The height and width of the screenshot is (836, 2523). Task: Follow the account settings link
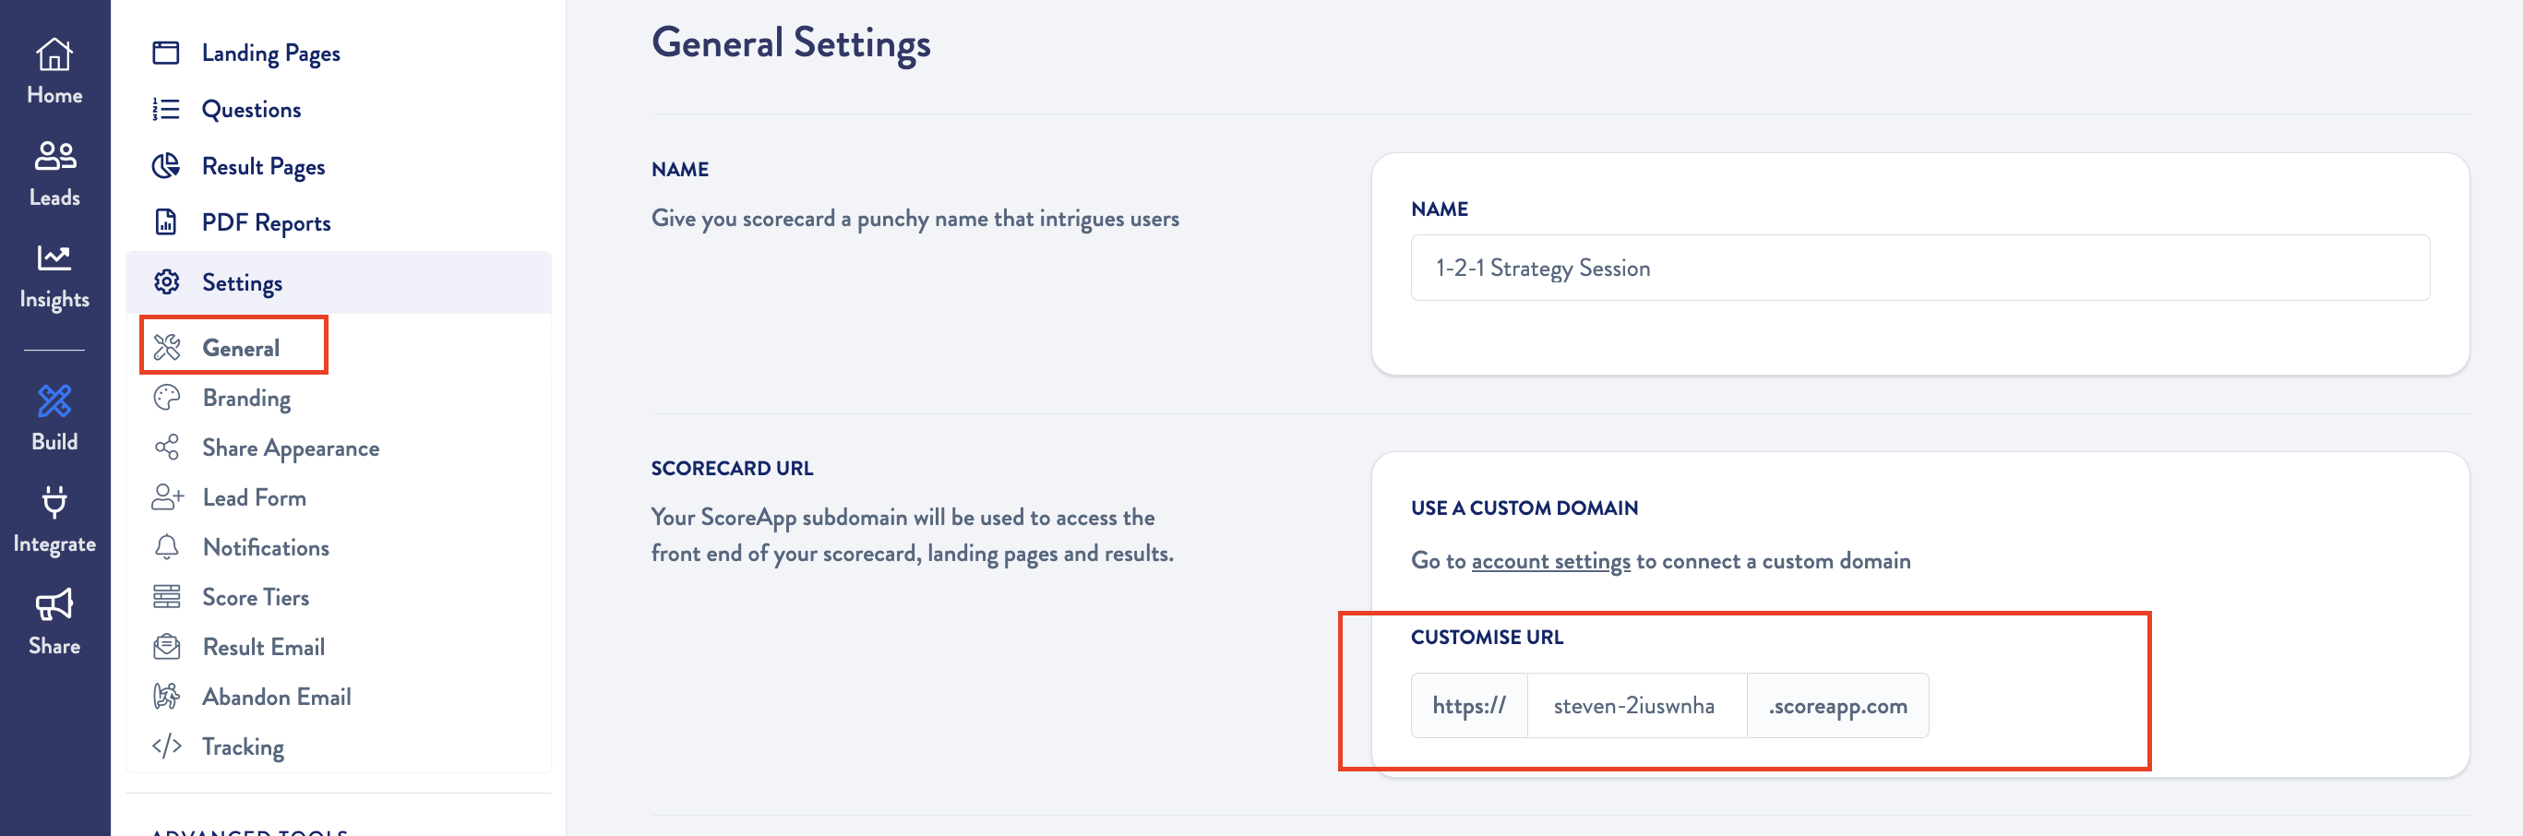click(x=1550, y=561)
